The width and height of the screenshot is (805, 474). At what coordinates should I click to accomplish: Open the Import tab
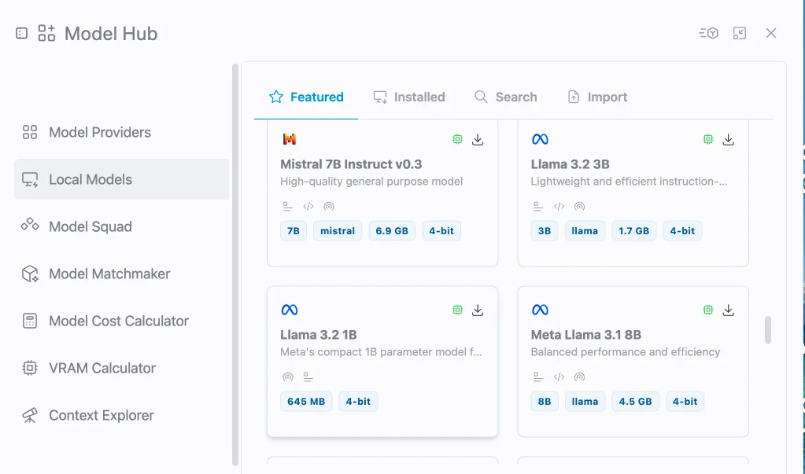click(x=597, y=97)
